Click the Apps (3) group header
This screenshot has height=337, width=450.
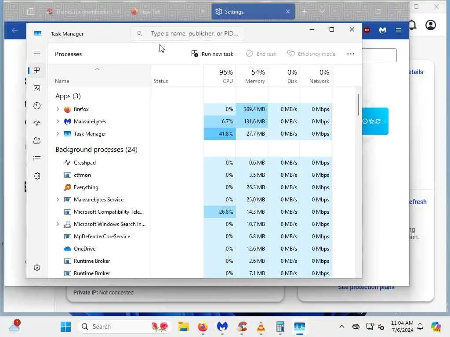68,96
